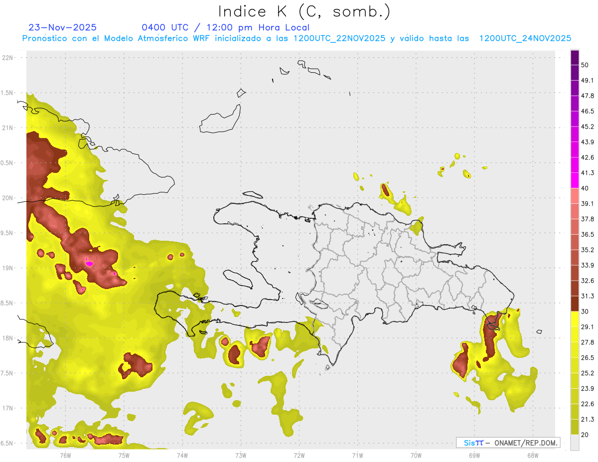
Task: Click the latitude axis label '20N'
Action: (8, 198)
